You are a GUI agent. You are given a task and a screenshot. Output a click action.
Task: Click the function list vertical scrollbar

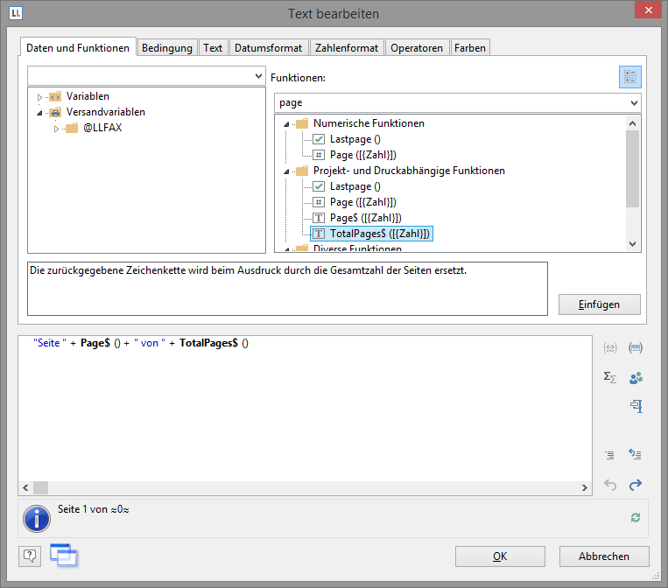tap(633, 166)
